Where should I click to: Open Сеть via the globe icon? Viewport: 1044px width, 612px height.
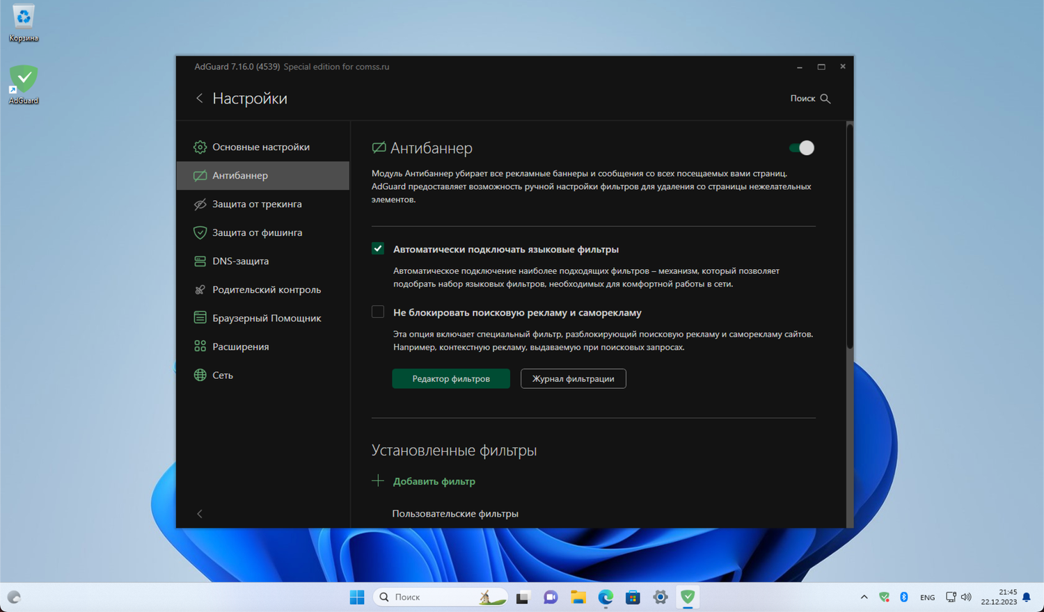pyautogui.click(x=200, y=375)
